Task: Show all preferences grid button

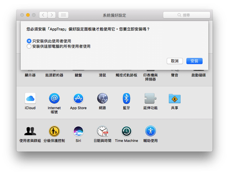Action: (x=63, y=15)
